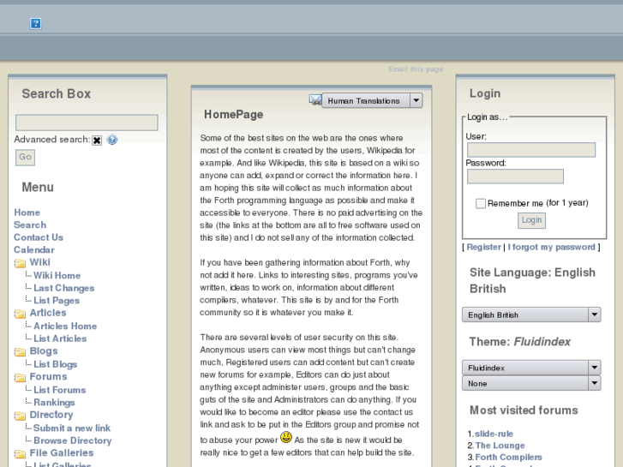Click the Go search button
This screenshot has height=467, width=623.
point(25,157)
